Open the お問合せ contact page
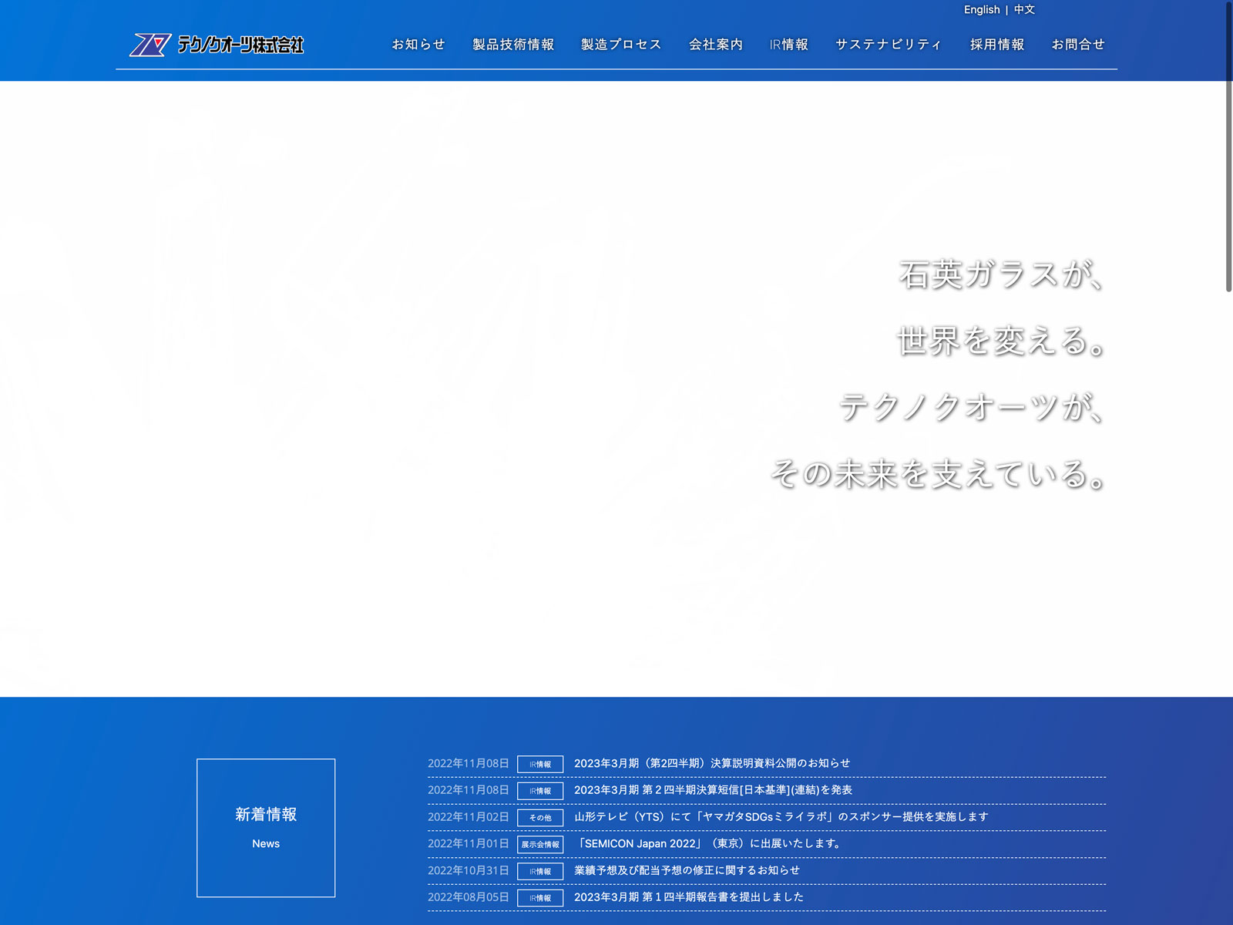1233x925 pixels. coord(1078,45)
